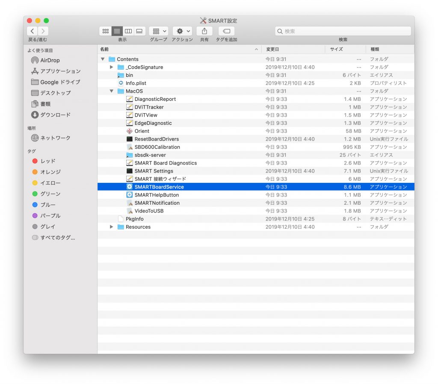Select the SMART Settings executable icon
Screen dimensions: 438x385
point(129,171)
